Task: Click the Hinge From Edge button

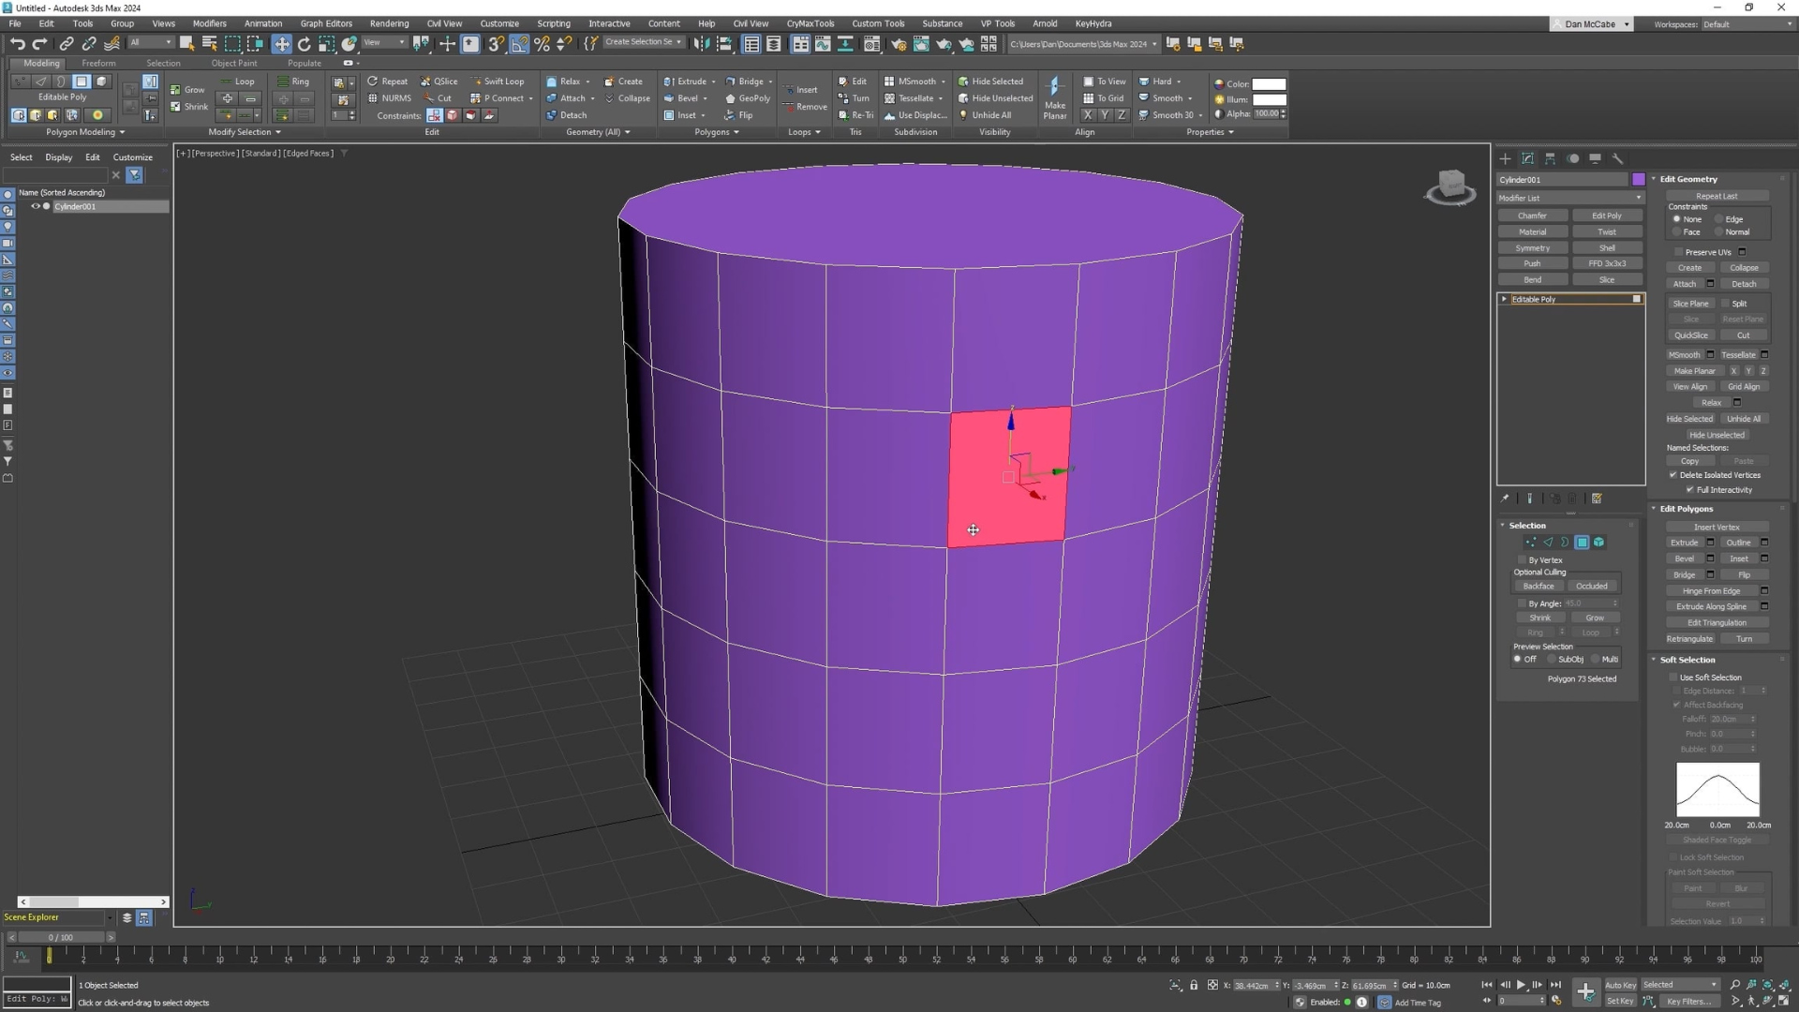Action: pyautogui.click(x=1711, y=591)
